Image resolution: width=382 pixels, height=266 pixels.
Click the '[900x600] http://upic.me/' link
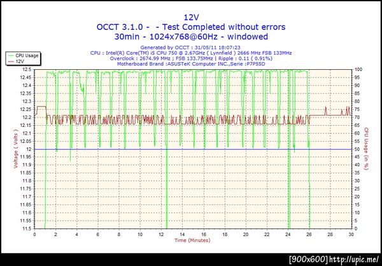334,259
